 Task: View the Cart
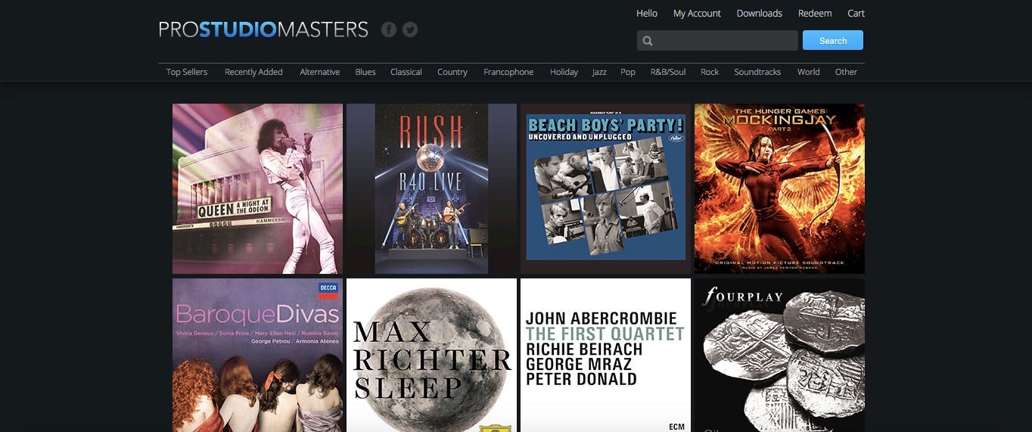[856, 13]
